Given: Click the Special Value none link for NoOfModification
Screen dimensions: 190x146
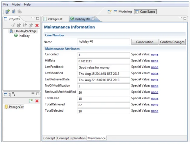Looking at the screenshot, I should pos(155,86).
